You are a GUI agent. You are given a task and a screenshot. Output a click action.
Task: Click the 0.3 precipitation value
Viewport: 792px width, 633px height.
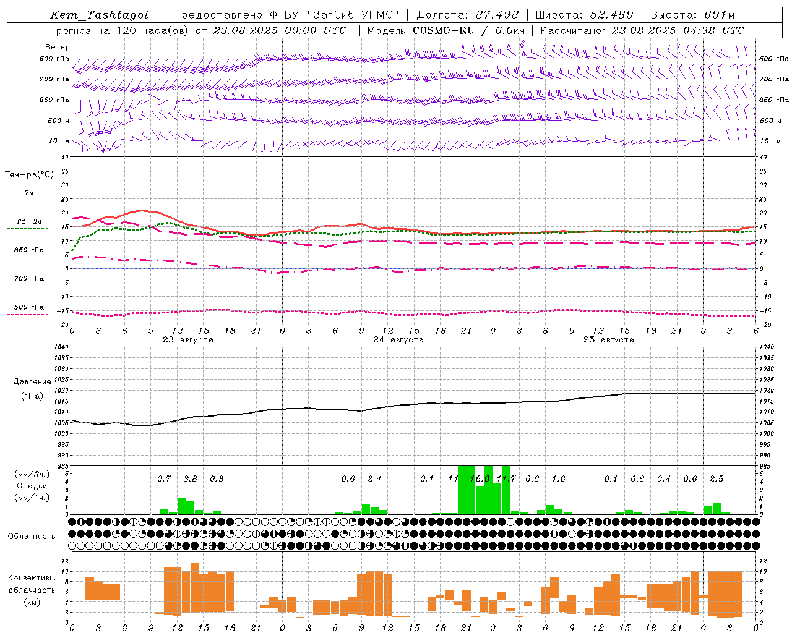(217, 478)
